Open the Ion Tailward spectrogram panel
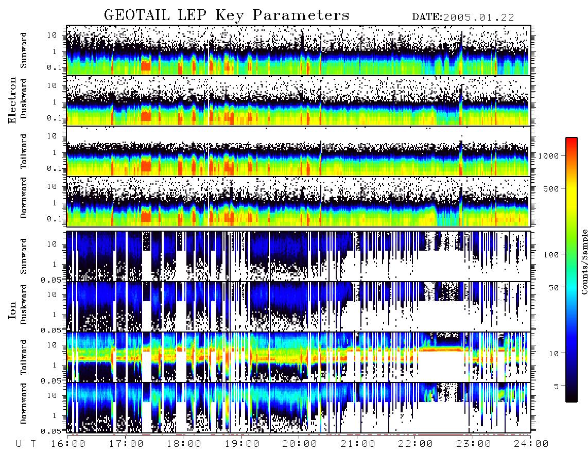The height and width of the screenshot is (453, 588). coord(299,357)
